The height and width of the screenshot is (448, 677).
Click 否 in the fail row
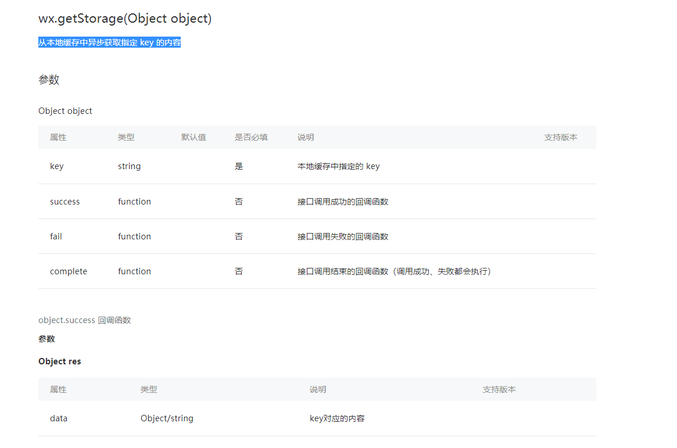coord(239,236)
